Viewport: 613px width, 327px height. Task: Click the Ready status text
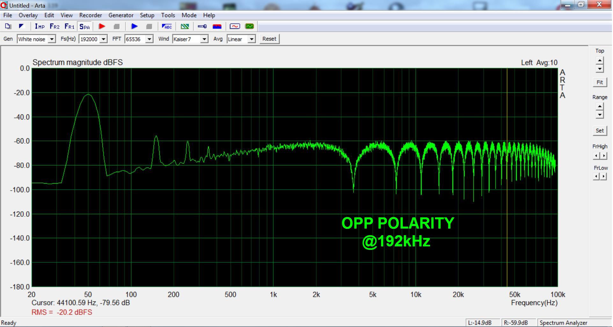pyautogui.click(x=9, y=323)
